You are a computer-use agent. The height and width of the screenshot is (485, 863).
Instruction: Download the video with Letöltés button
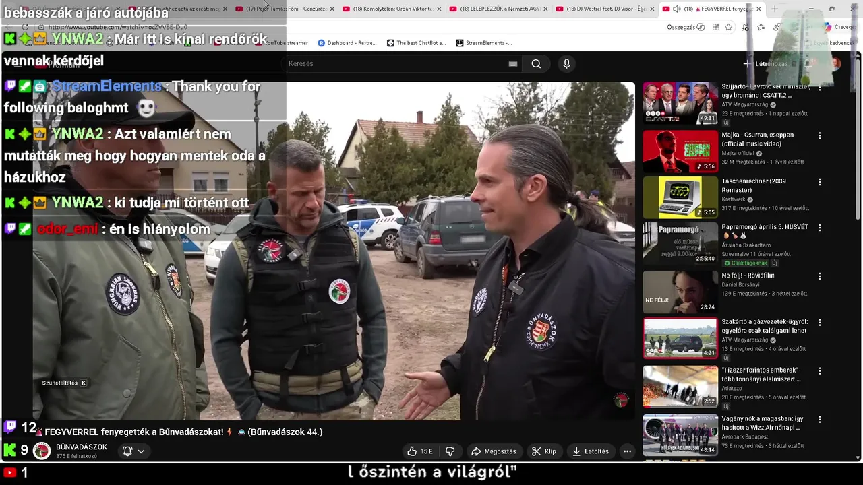[591, 451]
